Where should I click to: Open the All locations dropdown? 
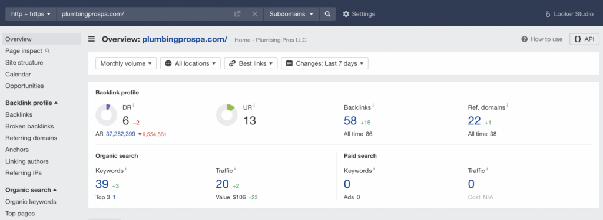coord(190,63)
